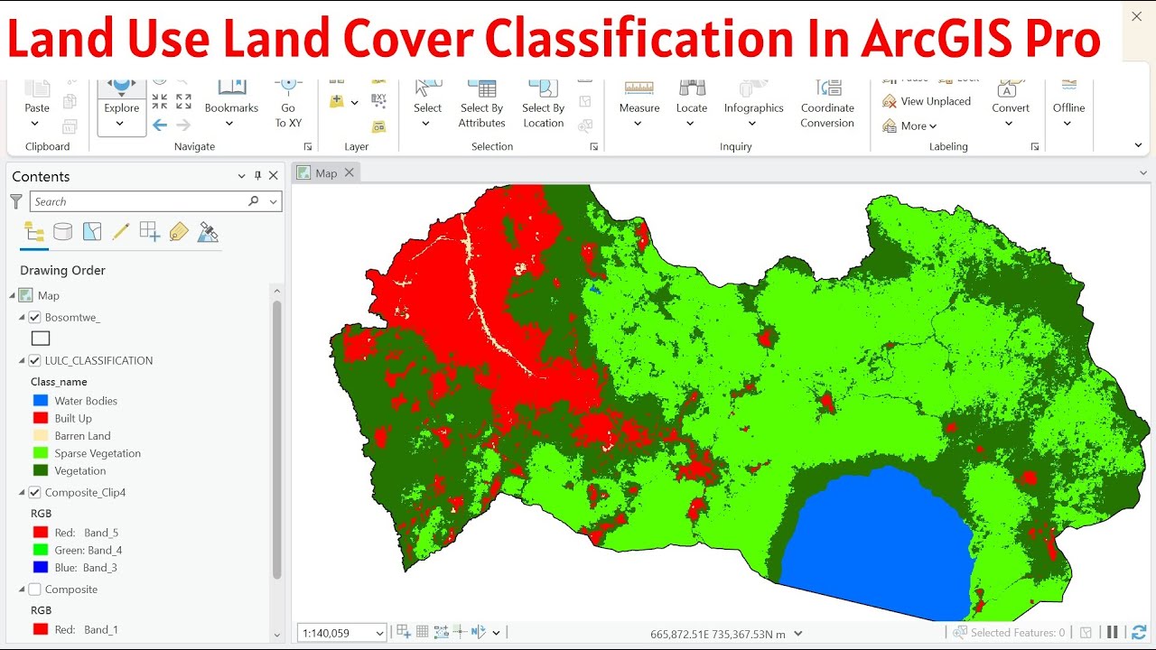Click the Fixed Zoom In icon
Image resolution: width=1156 pixels, height=650 pixels.
[x=160, y=101]
